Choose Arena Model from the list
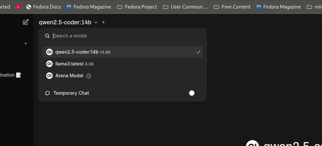 [69, 76]
